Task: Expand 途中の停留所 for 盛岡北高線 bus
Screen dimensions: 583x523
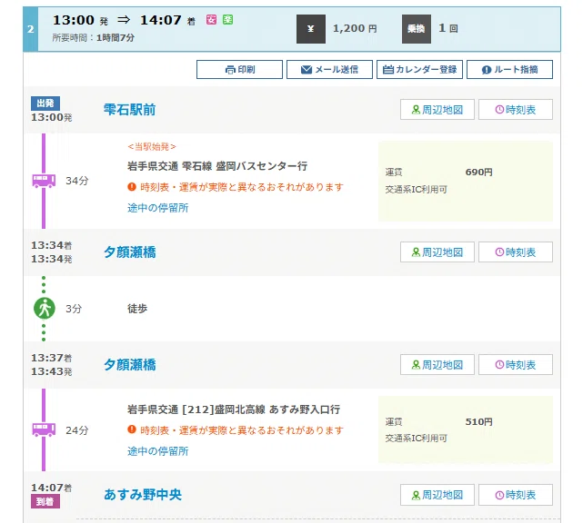Action: point(157,451)
